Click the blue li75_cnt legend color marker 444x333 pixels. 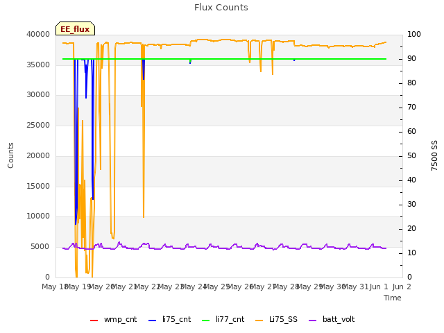pyautogui.click(x=153, y=321)
